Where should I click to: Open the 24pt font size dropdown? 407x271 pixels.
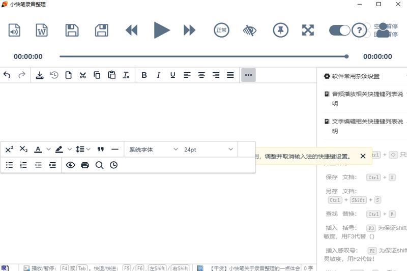point(208,149)
